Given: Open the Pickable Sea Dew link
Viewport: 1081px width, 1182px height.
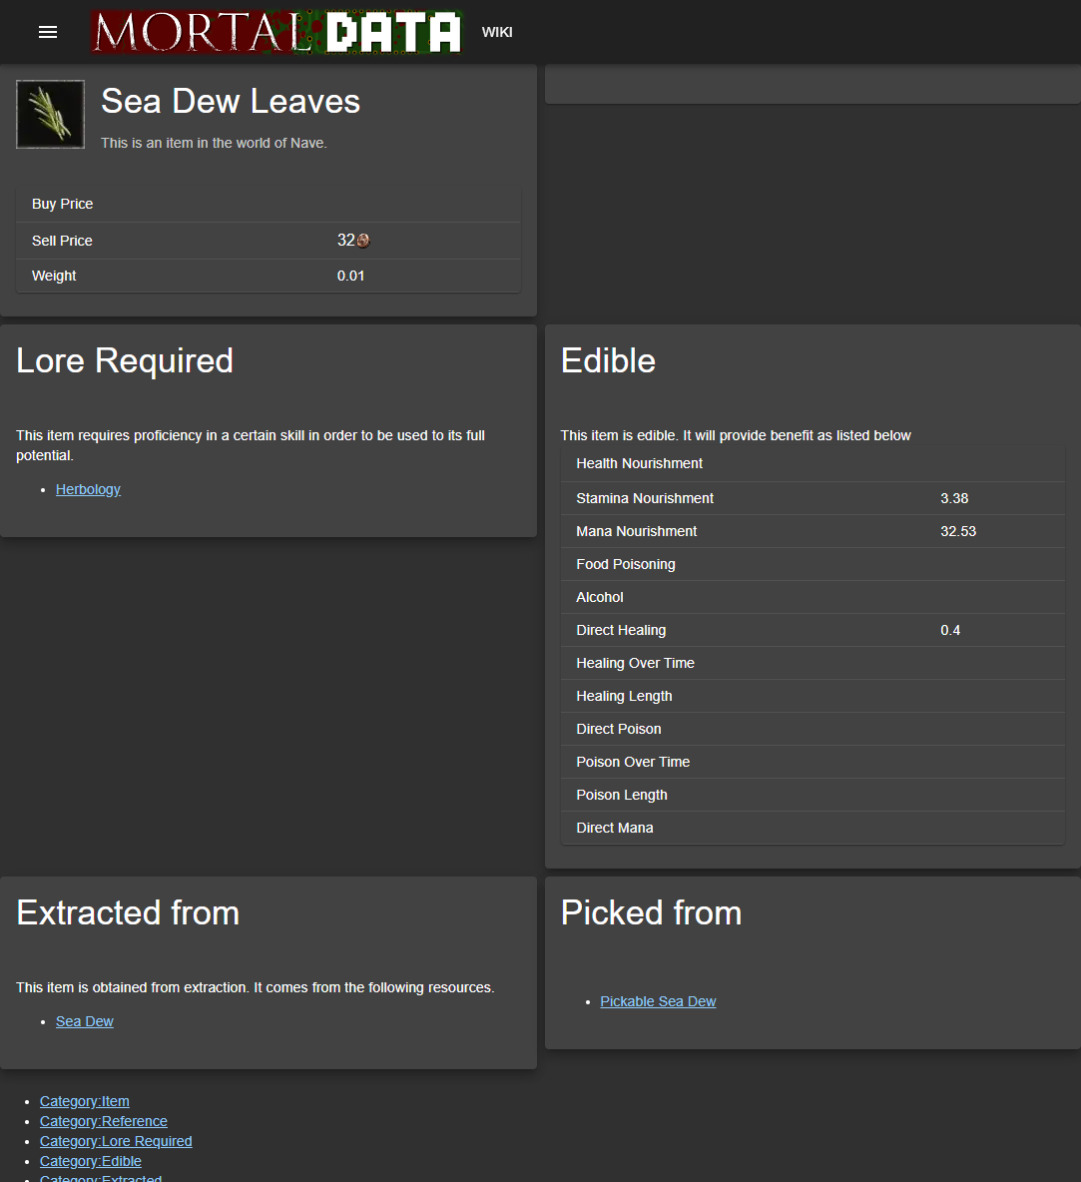Looking at the screenshot, I should click(658, 1001).
